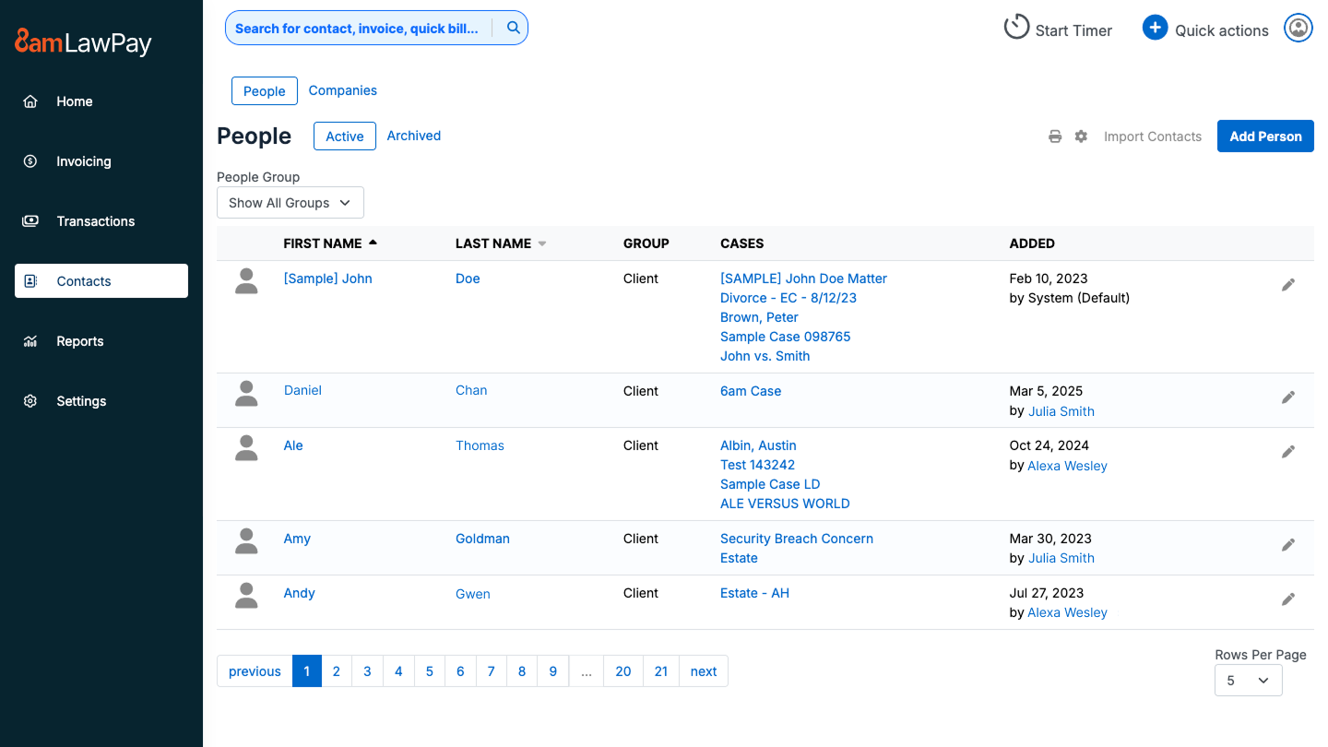Show only Active contacts
This screenshot has width=1328, height=747.
coord(344,135)
